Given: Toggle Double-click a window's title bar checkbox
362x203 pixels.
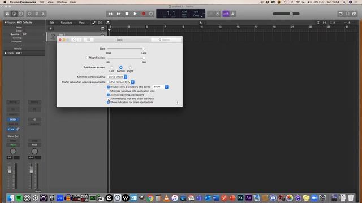Looking at the screenshot, I should tap(108, 87).
